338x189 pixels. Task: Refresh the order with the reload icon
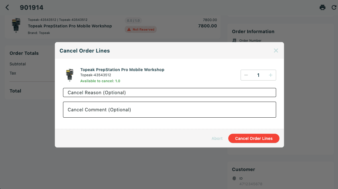[334, 7]
